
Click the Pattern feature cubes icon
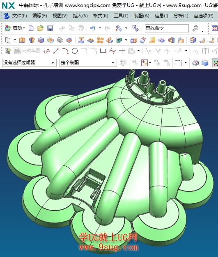pyautogui.click(x=100, y=40)
